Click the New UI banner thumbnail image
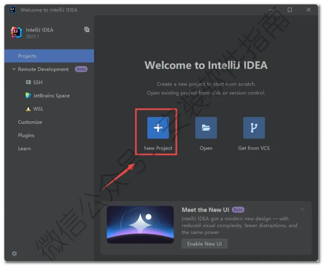 140,225
